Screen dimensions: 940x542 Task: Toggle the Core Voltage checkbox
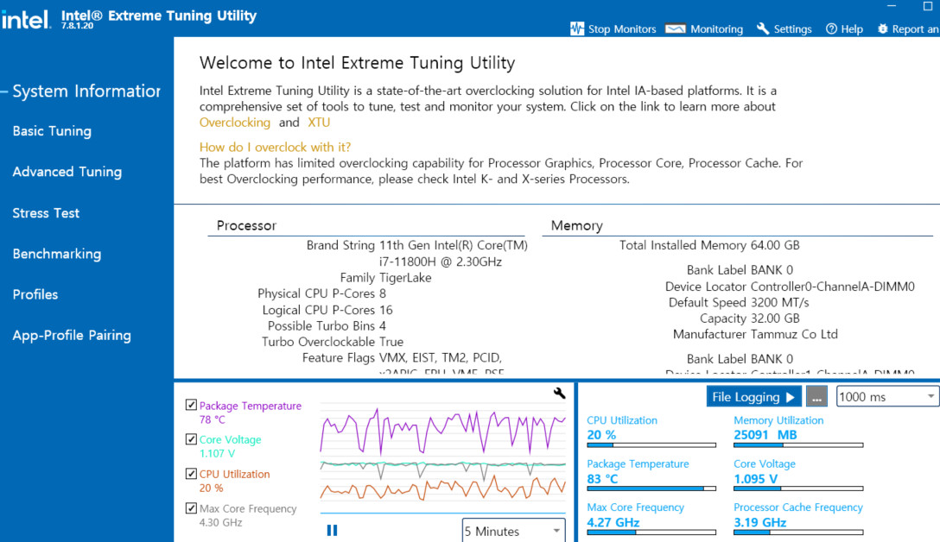coord(191,439)
